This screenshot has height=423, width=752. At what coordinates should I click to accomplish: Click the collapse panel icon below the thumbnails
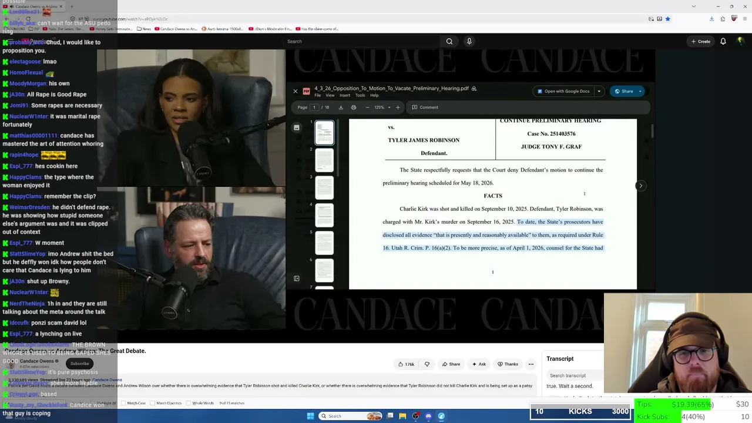click(297, 278)
